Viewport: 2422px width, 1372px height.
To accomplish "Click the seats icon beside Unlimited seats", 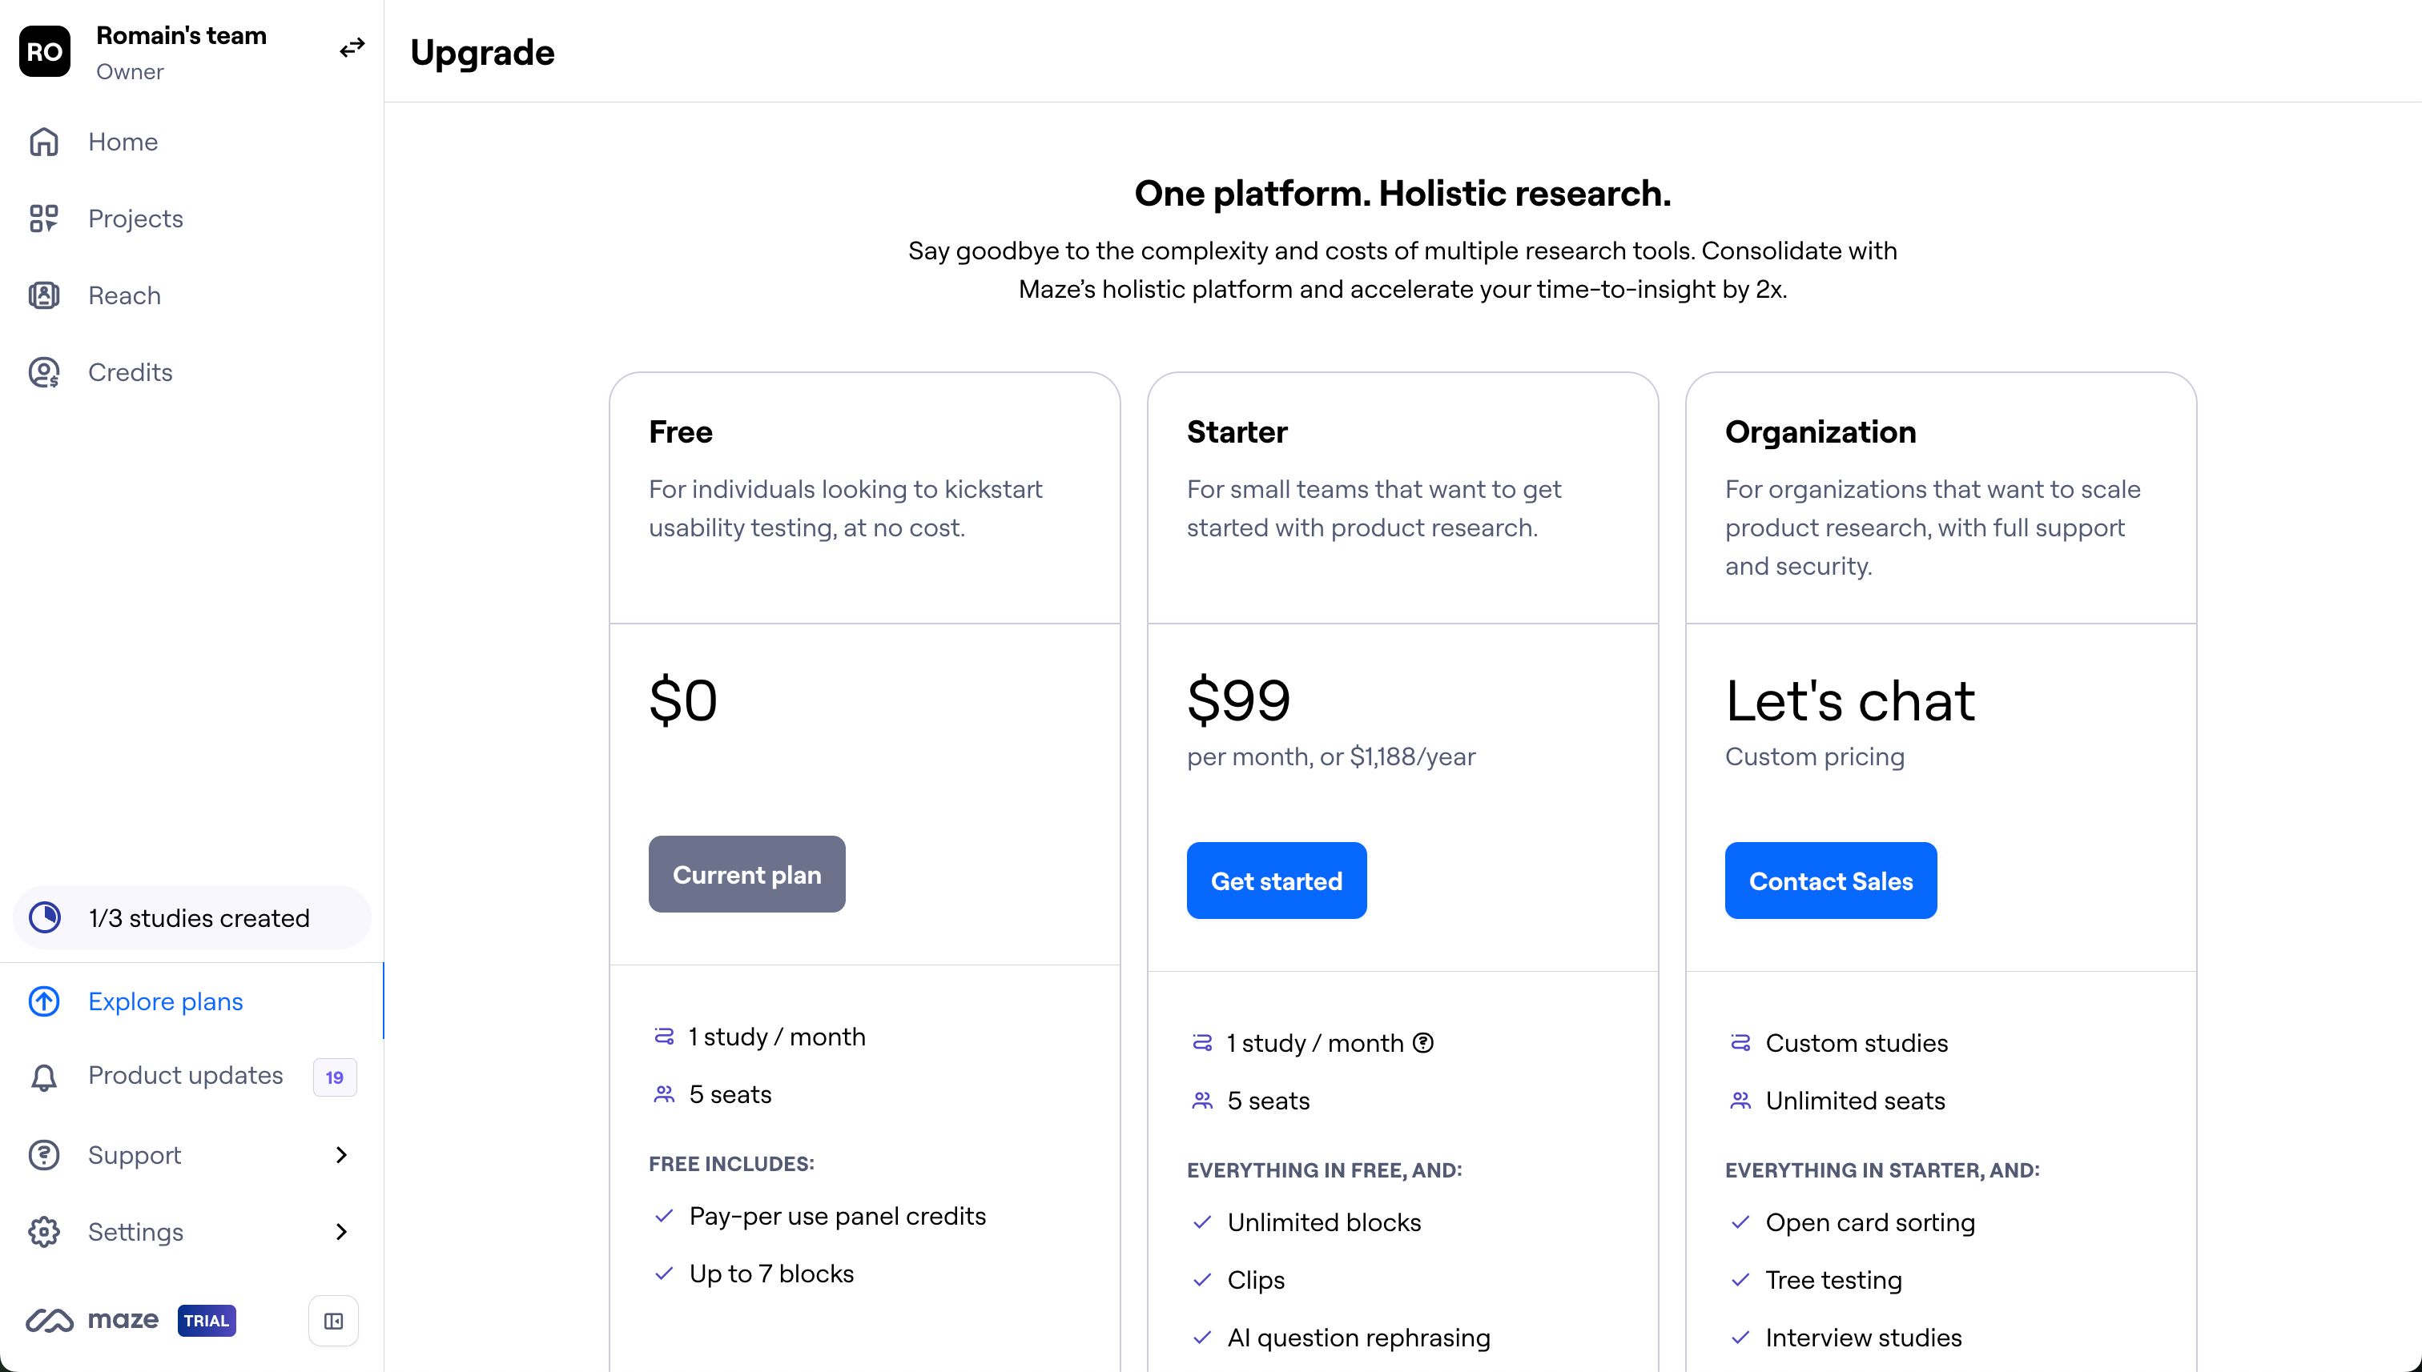I will (1740, 1101).
